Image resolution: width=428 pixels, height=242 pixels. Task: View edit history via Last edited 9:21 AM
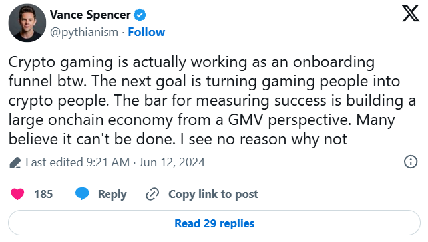pyautogui.click(x=77, y=162)
